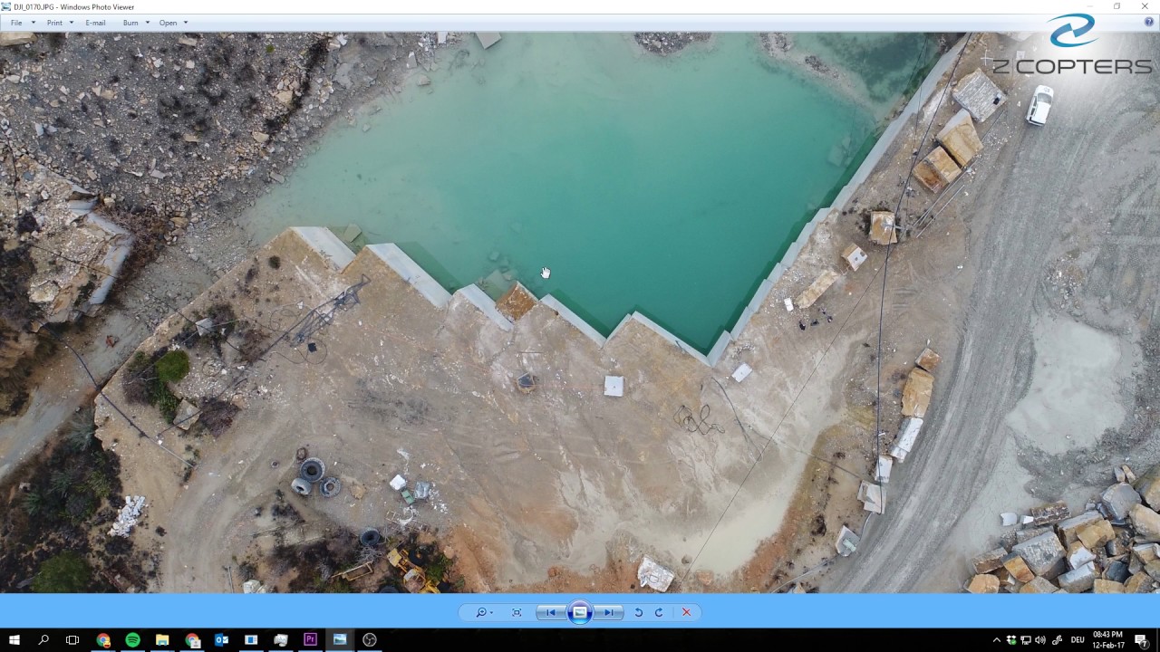Rotate the photo counterclockwise
The height and width of the screenshot is (652, 1160).
tap(638, 612)
